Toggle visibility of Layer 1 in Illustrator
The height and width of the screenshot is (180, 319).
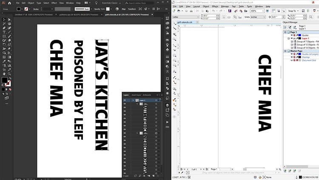pos(125,100)
